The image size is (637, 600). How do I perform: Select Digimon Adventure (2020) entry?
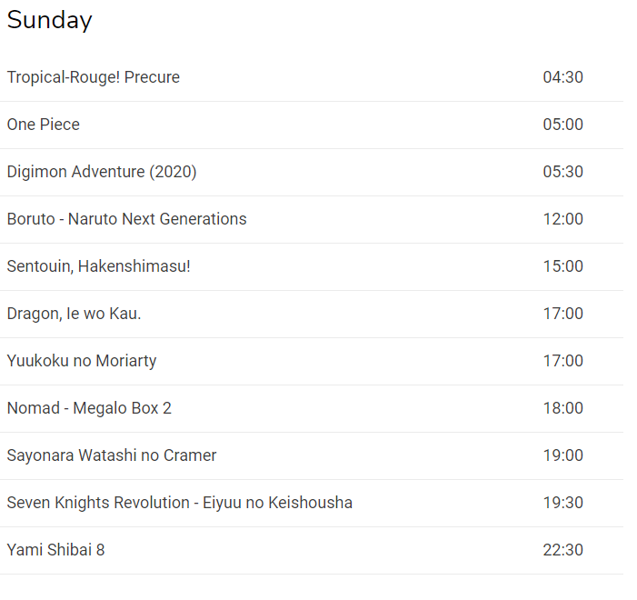(102, 172)
